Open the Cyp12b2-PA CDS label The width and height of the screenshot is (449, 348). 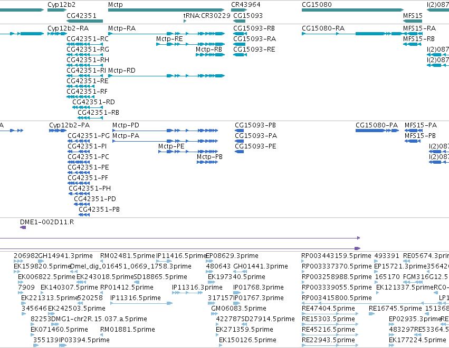69,125
